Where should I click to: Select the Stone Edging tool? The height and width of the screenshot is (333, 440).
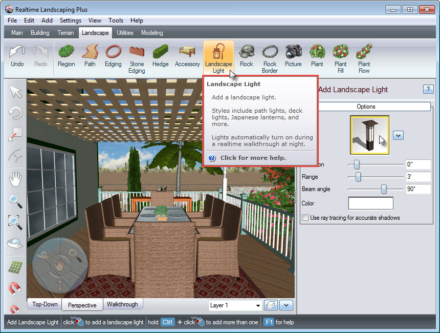click(x=137, y=58)
